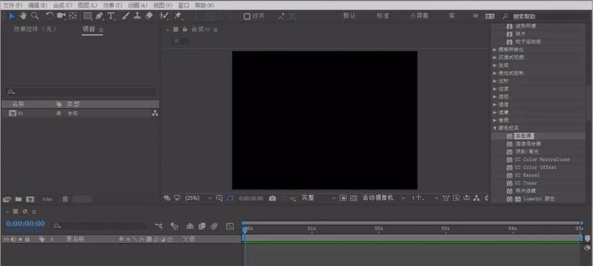Select the Zoom magnifier tool
The height and width of the screenshot is (266, 593).
[35, 15]
